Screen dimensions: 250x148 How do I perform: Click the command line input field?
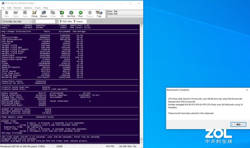tap(45, 21)
